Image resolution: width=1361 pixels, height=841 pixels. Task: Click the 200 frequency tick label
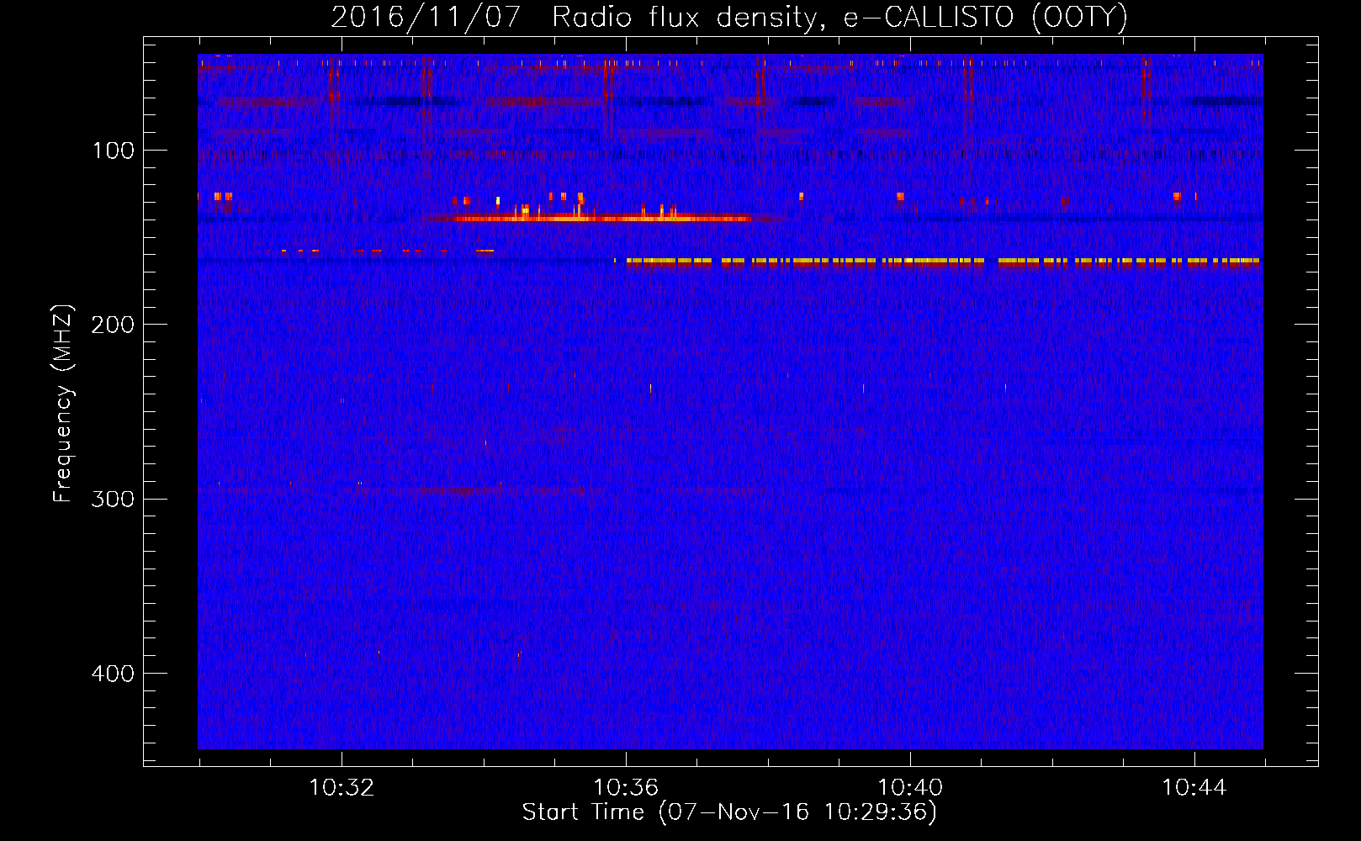pyautogui.click(x=114, y=325)
